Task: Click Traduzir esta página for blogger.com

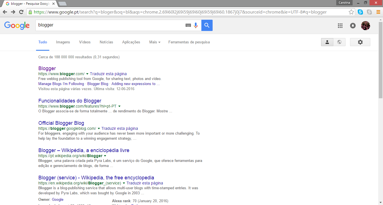Action: 108,74
